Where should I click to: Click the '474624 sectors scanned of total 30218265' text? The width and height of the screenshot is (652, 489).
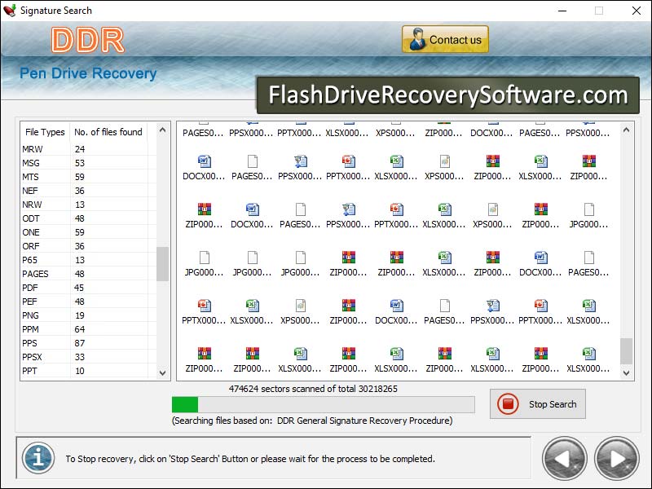coord(313,389)
